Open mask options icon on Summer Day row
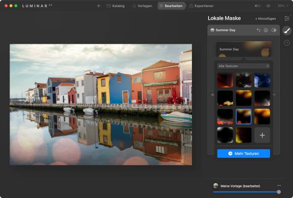Screen dimensions: 293x198 pyautogui.click(x=266, y=30)
